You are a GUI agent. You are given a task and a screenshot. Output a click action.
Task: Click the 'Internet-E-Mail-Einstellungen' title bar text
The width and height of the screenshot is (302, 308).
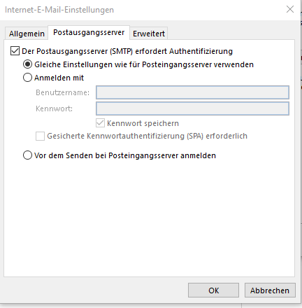[59, 10]
